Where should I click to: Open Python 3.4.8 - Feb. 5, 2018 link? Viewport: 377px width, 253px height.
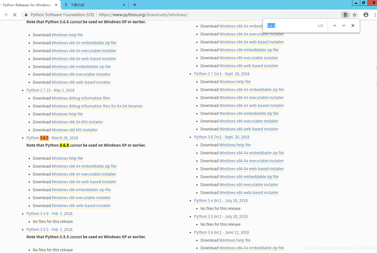tap(49, 214)
